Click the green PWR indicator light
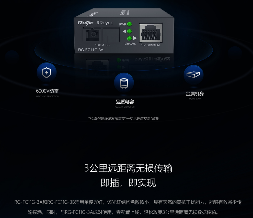 (x=129, y=24)
